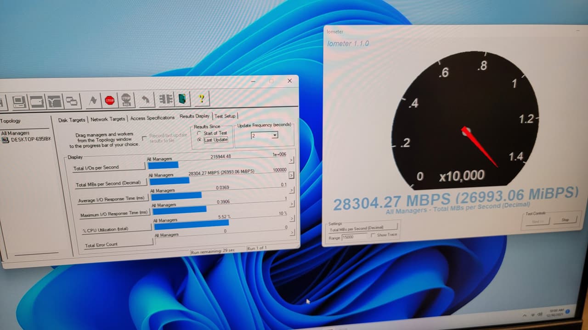Exit Iometer via the green door icon

tap(182, 99)
